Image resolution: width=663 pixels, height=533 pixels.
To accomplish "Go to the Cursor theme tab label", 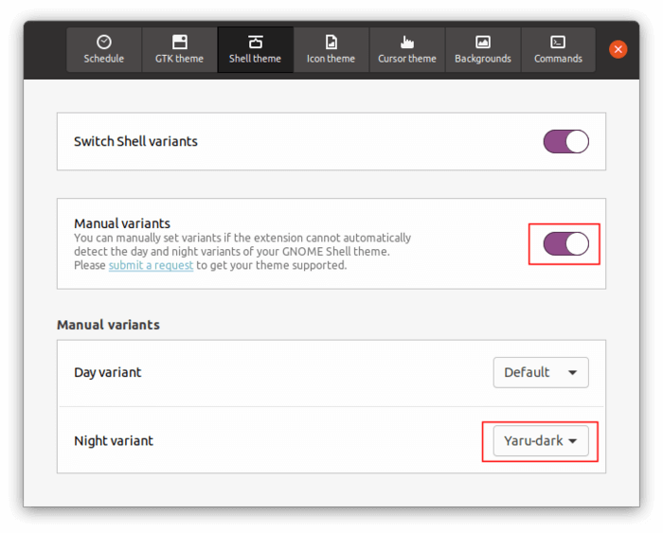I will (x=406, y=59).
